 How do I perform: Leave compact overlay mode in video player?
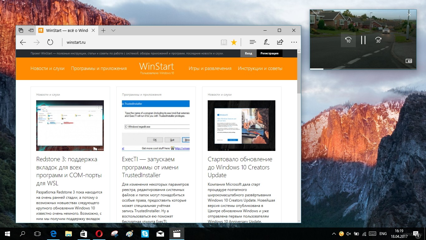[409, 61]
